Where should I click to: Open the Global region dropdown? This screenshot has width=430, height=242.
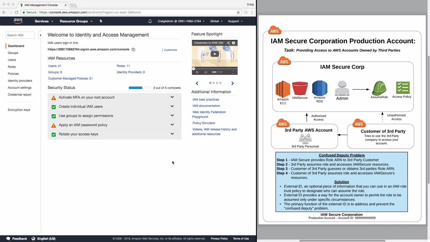pyautogui.click(x=216, y=21)
